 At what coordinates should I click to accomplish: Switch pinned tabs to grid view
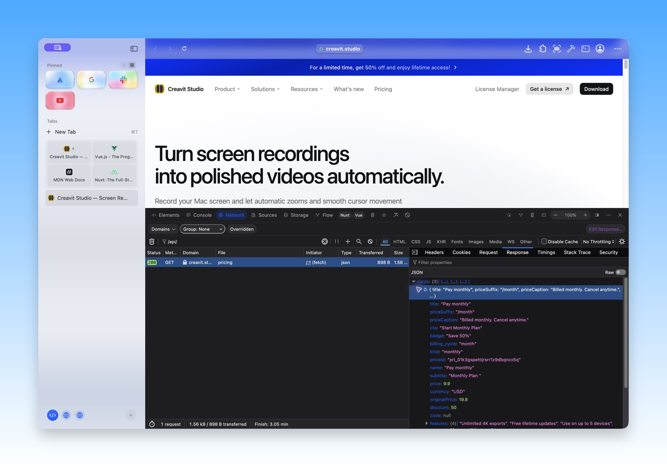132,65
